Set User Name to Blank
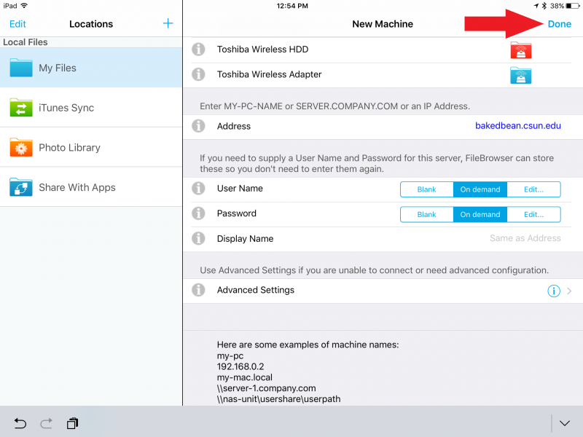This screenshot has width=583, height=437. tap(426, 189)
